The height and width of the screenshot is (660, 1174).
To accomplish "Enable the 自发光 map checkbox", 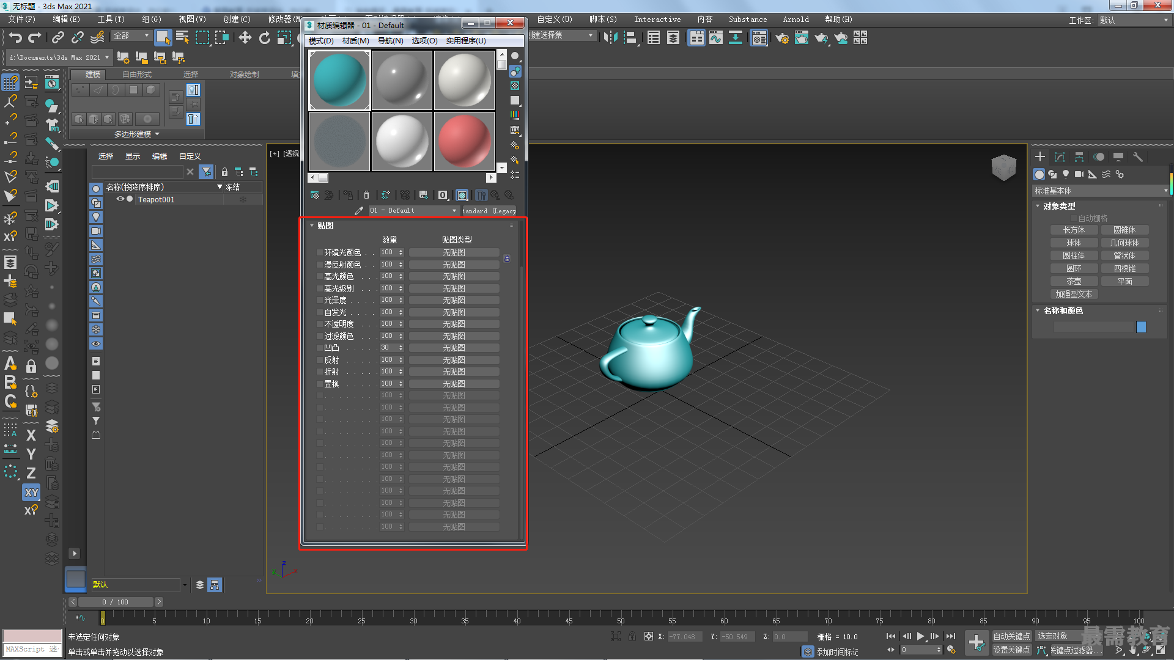I will pos(319,312).
